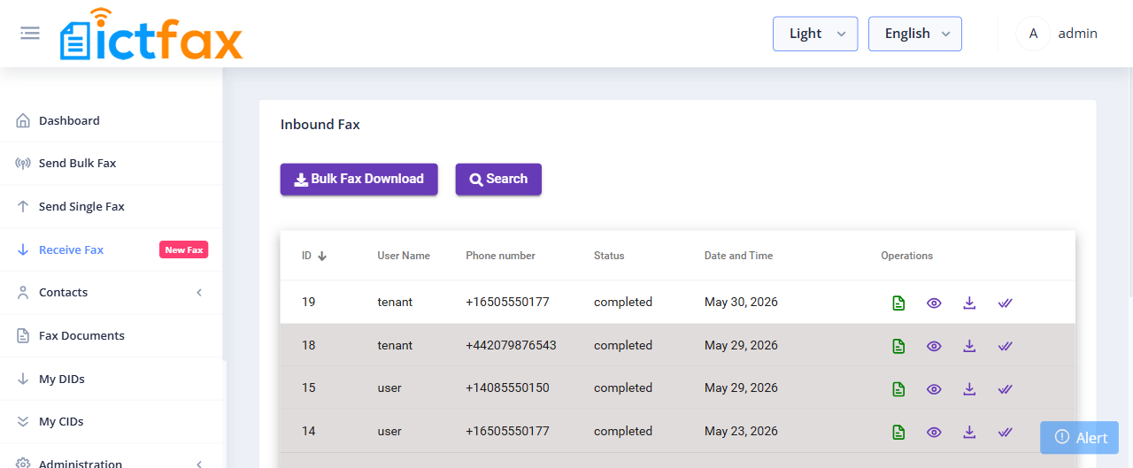This screenshot has height=468, width=1133.
Task: Click the New Fax badge
Action: point(183,249)
